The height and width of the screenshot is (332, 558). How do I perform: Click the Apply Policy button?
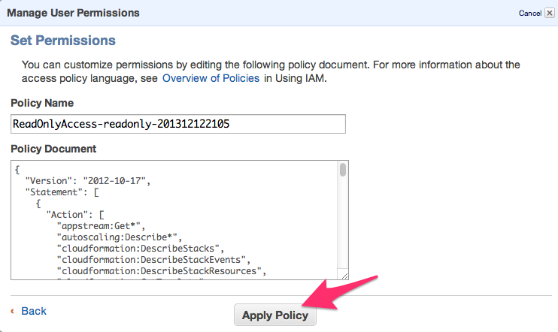pos(275,315)
